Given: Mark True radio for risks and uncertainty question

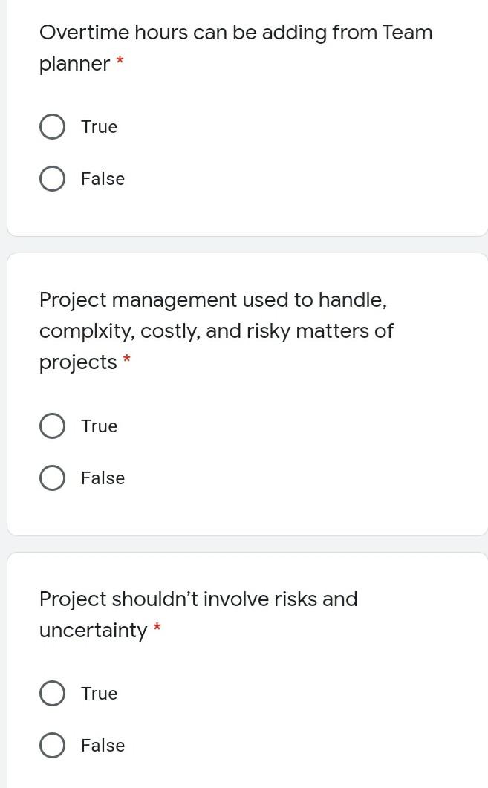Looking at the screenshot, I should pyautogui.click(x=52, y=694).
